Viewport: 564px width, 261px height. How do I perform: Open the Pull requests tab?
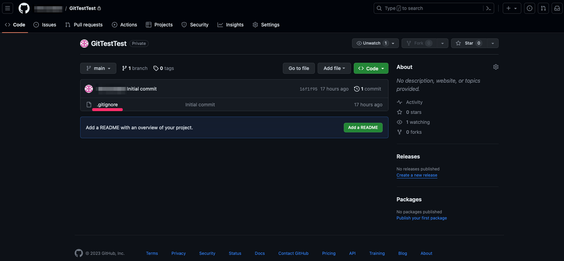point(84,25)
